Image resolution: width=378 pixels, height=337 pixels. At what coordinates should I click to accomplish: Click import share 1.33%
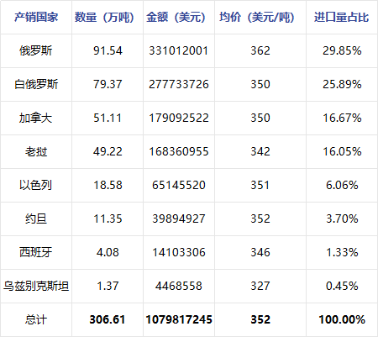pyautogui.click(x=342, y=252)
